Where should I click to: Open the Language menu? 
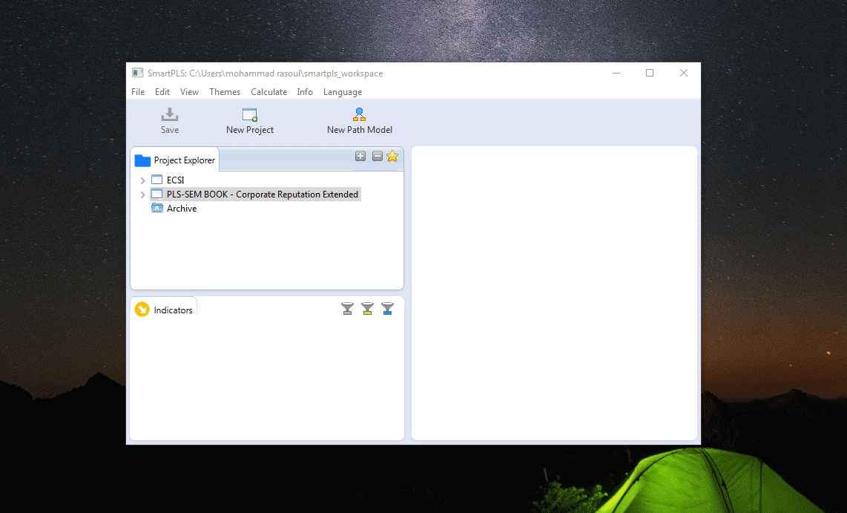[x=343, y=92]
